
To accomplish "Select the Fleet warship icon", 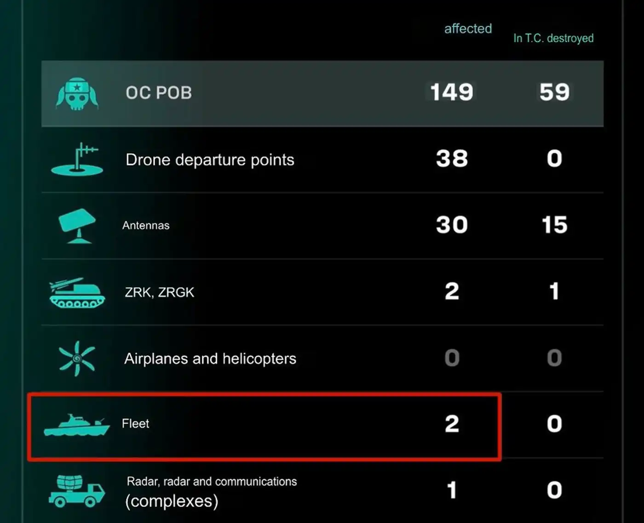I will click(77, 424).
